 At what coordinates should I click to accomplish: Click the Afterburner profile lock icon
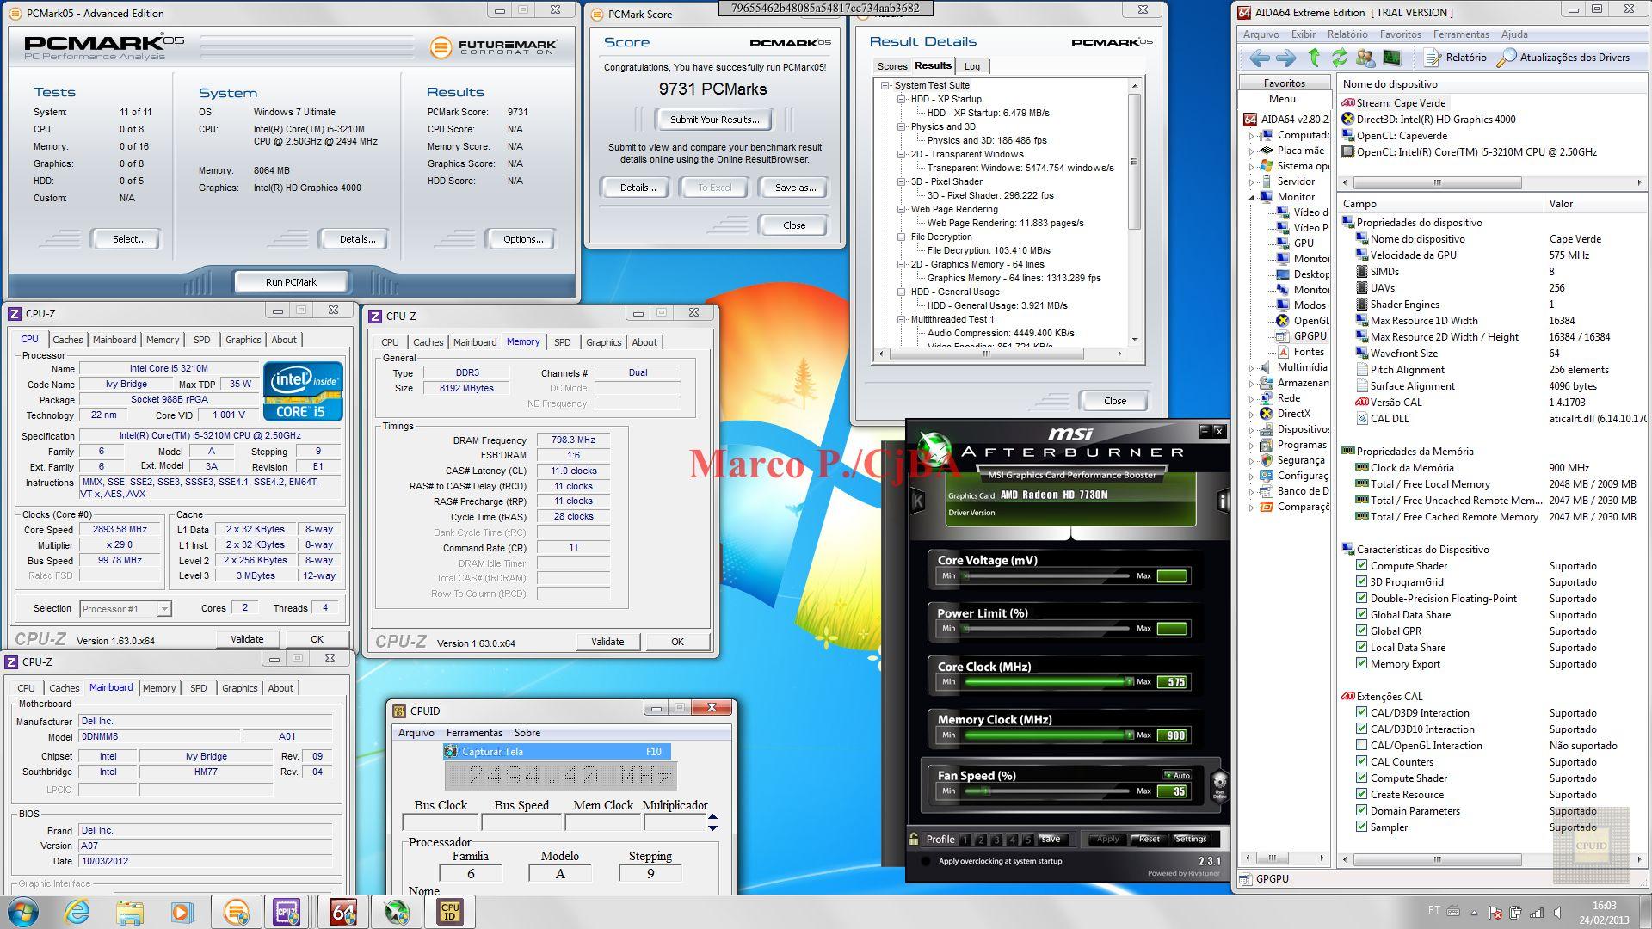tap(914, 839)
